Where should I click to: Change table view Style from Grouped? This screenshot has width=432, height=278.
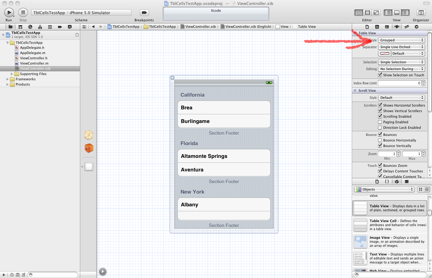(401, 40)
